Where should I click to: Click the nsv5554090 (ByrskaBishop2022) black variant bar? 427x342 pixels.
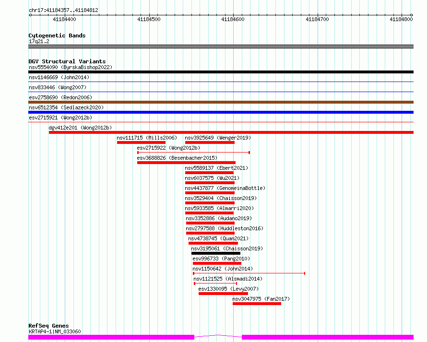point(221,72)
